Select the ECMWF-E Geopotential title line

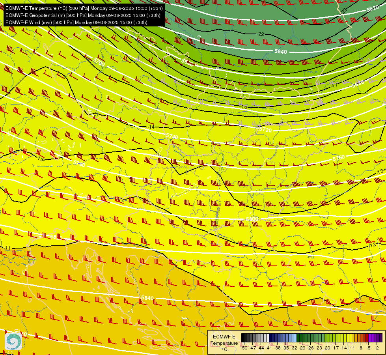coord(83,15)
